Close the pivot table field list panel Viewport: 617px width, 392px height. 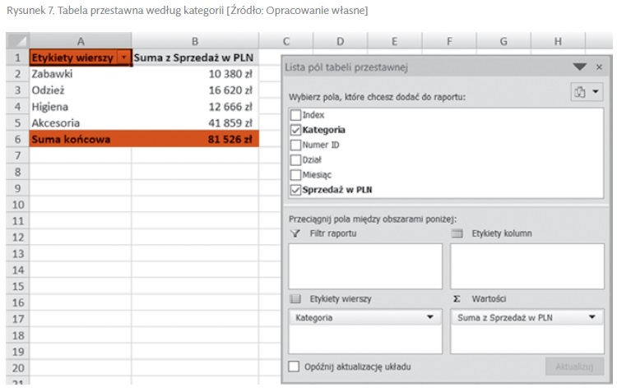pyautogui.click(x=599, y=67)
